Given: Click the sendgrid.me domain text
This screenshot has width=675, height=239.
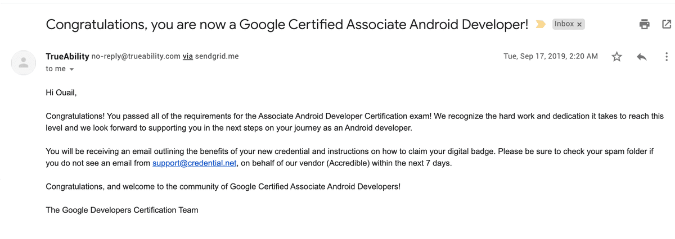Looking at the screenshot, I should [217, 56].
